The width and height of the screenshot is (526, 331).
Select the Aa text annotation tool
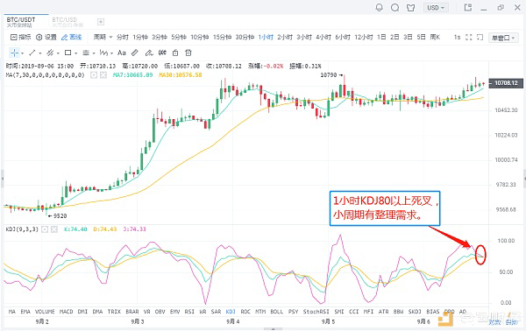coord(122,53)
